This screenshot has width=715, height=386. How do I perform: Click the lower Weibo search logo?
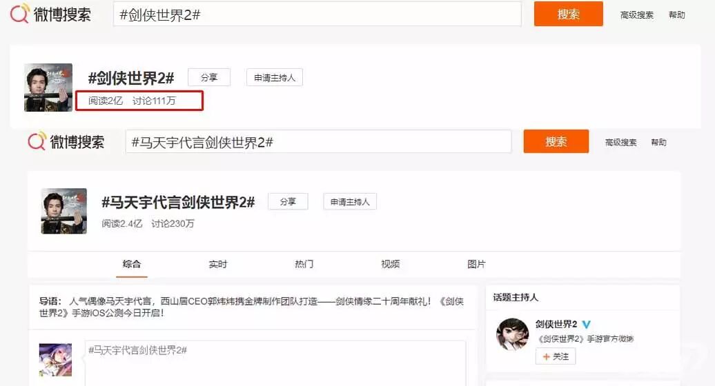click(x=66, y=141)
